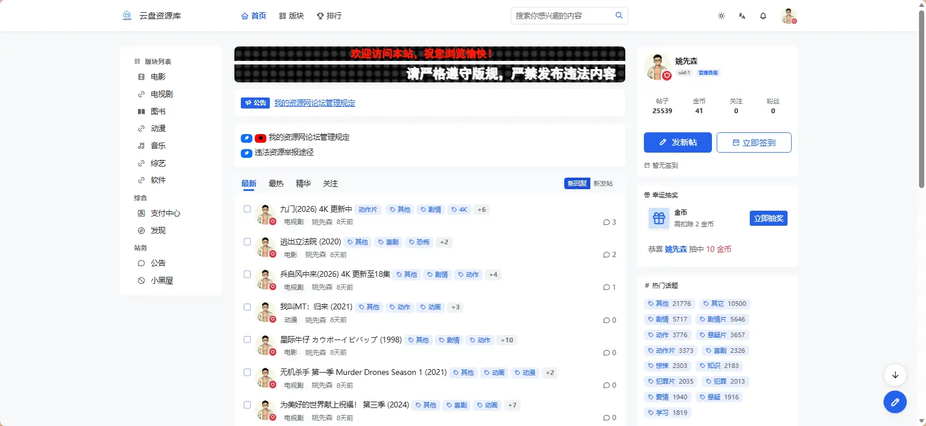Screen dimensions: 926x426
Task: Open the language translation icon
Action: (742, 16)
